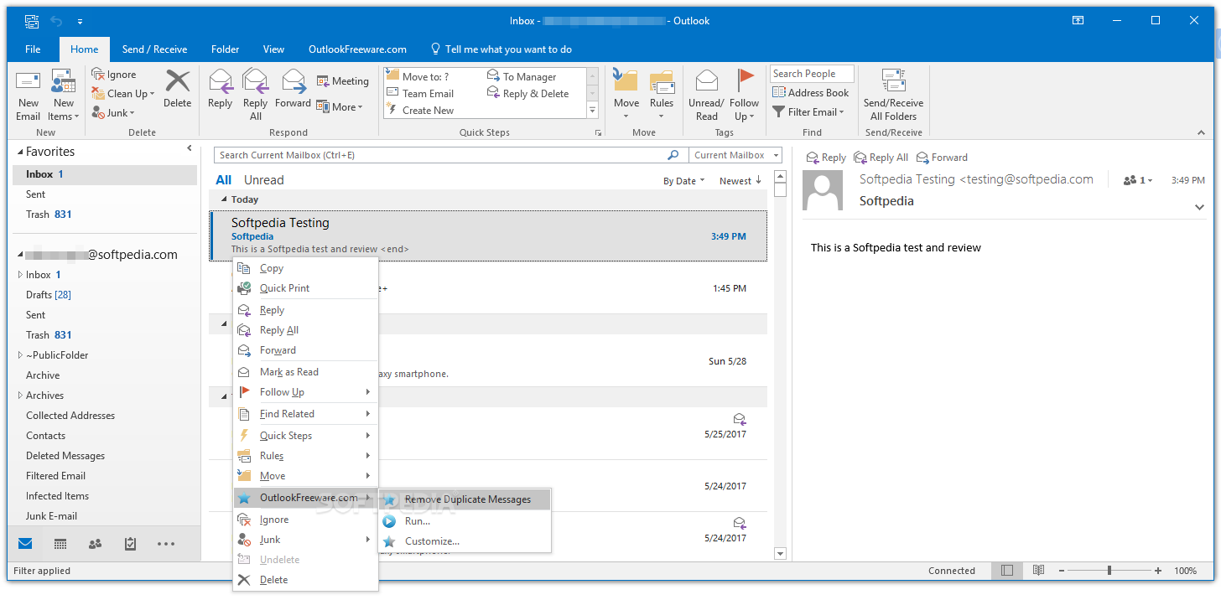
Task: Show only Unread messages
Action: (x=263, y=180)
